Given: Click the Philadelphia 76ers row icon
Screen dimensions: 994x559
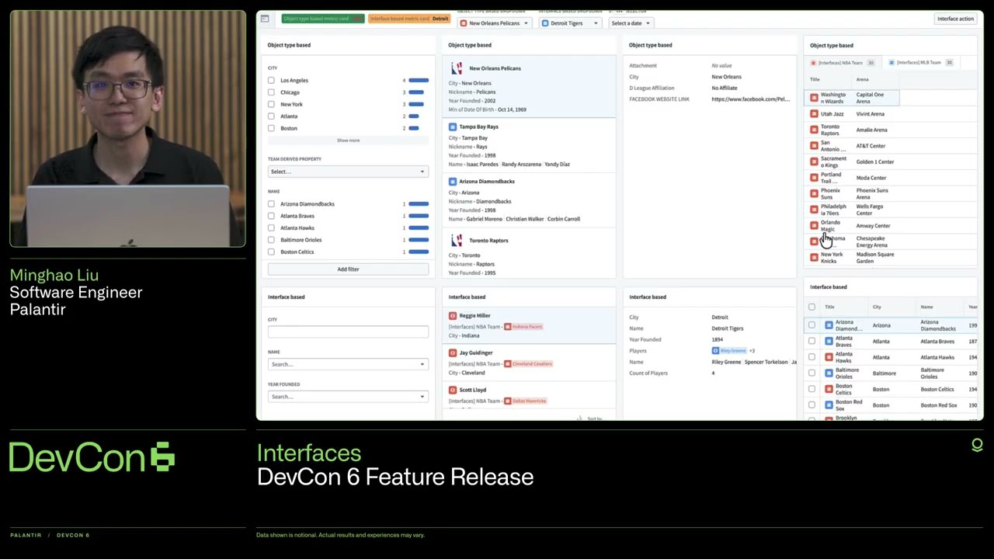Looking at the screenshot, I should (x=814, y=210).
